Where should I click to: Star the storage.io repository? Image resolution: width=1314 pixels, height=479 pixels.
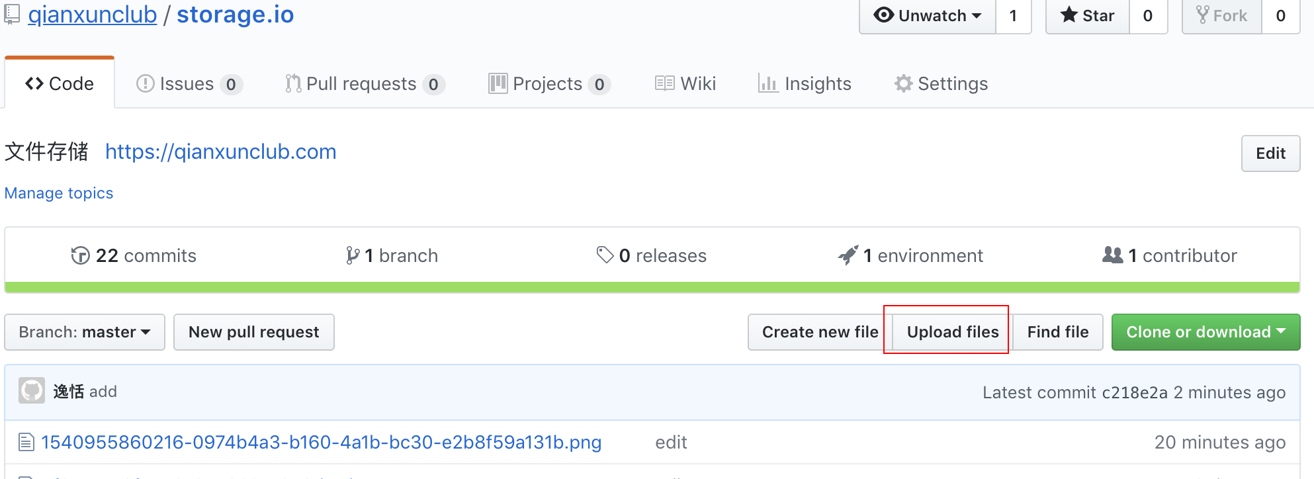tap(1087, 16)
